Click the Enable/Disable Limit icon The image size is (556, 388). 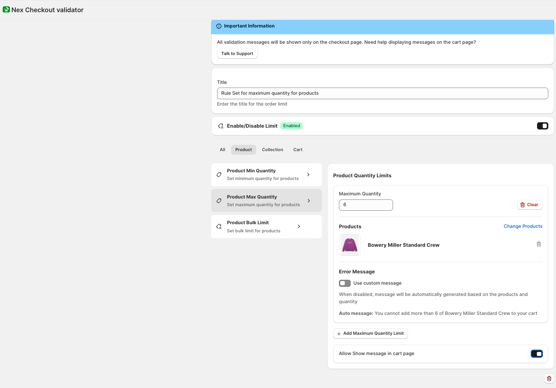221,126
